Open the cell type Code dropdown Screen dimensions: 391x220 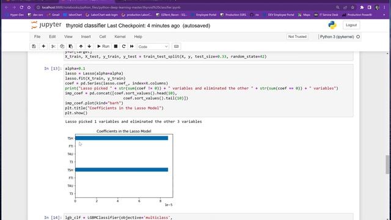pyautogui.click(x=153, y=46)
